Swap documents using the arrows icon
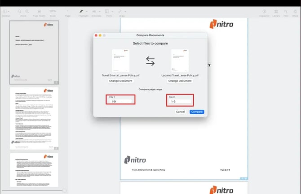The height and width of the screenshot is (194, 301). [150, 61]
